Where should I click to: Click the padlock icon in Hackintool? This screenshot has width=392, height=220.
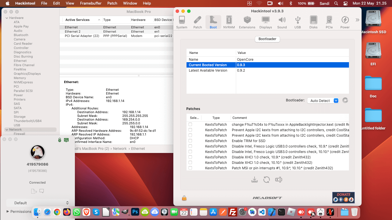(184, 198)
